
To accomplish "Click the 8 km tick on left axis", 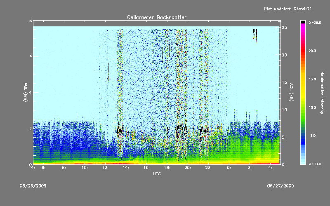I will pos(31,21).
